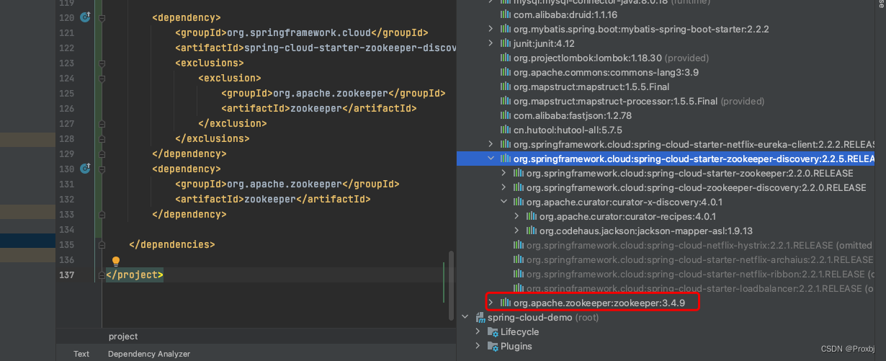Click org.springframework.cloud groupId on line 121
The width and height of the screenshot is (886, 361).
point(299,32)
